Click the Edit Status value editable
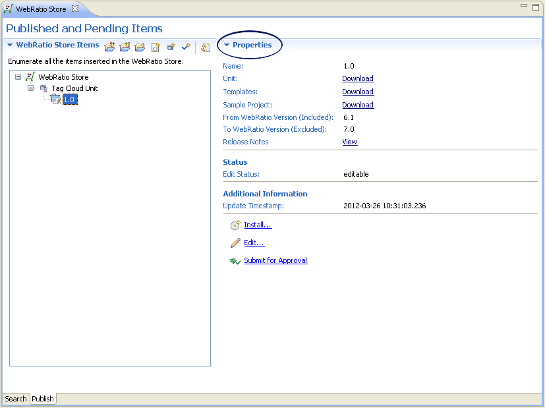This screenshot has width=545, height=408. [x=356, y=174]
